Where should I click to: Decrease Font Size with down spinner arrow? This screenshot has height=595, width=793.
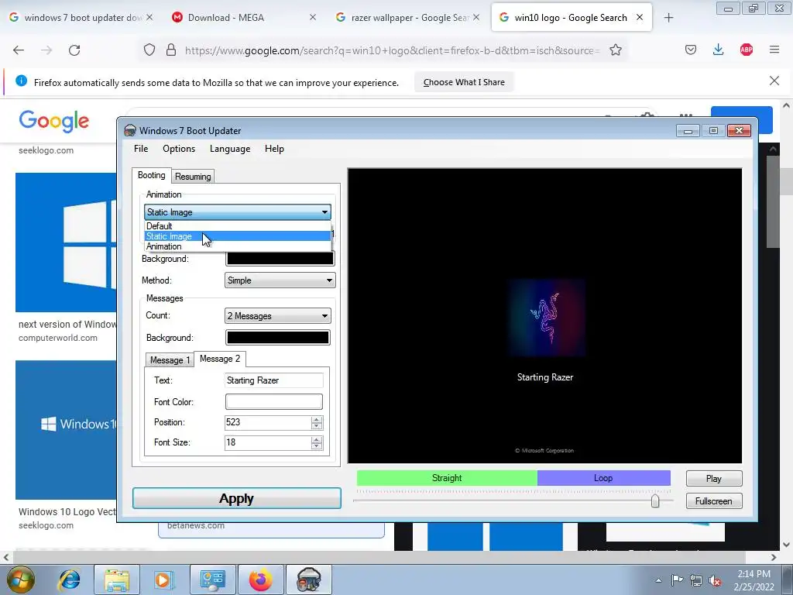(317, 446)
